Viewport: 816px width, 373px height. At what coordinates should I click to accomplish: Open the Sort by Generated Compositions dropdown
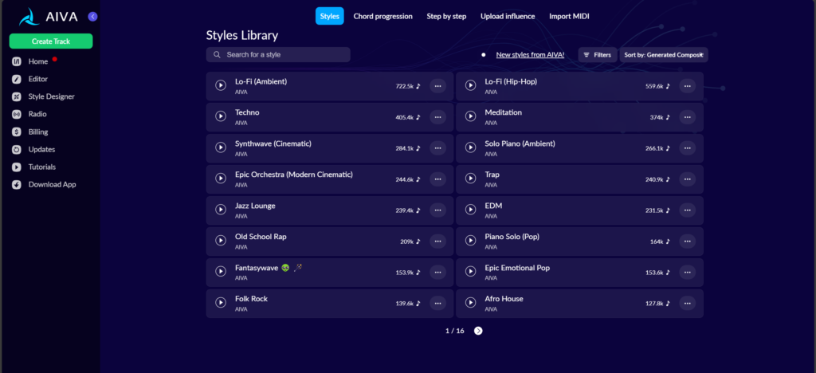(x=664, y=55)
